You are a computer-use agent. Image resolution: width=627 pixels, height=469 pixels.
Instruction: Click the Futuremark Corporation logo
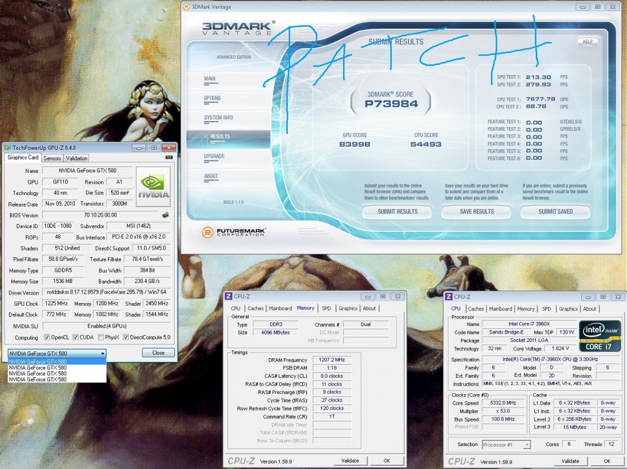click(x=234, y=232)
